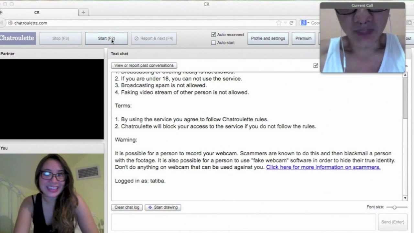Expand search engine dropdown arrow
Screen dimensions: 414x233
point(308,23)
